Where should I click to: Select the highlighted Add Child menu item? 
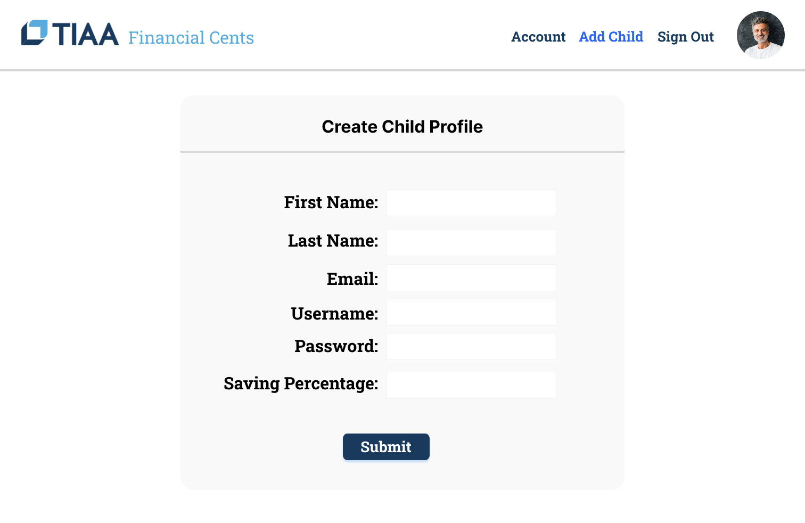point(611,37)
